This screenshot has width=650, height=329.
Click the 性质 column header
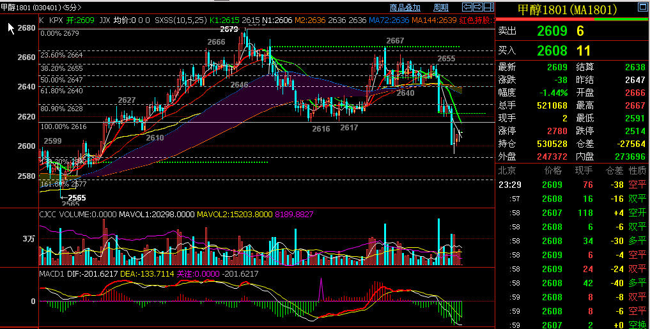pos(637,171)
